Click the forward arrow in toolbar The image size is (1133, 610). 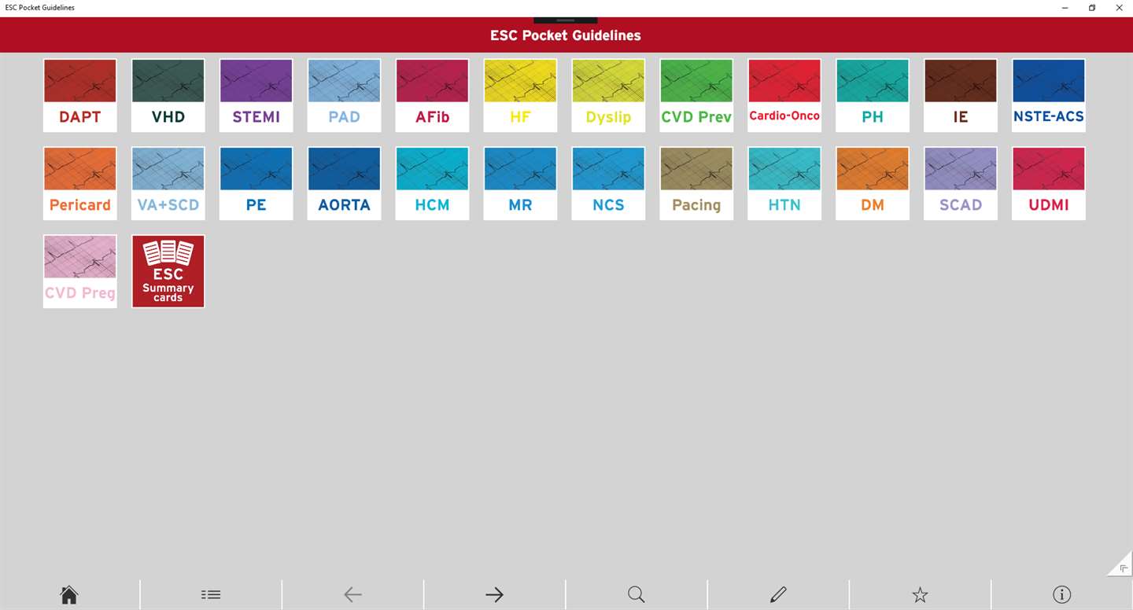click(494, 595)
